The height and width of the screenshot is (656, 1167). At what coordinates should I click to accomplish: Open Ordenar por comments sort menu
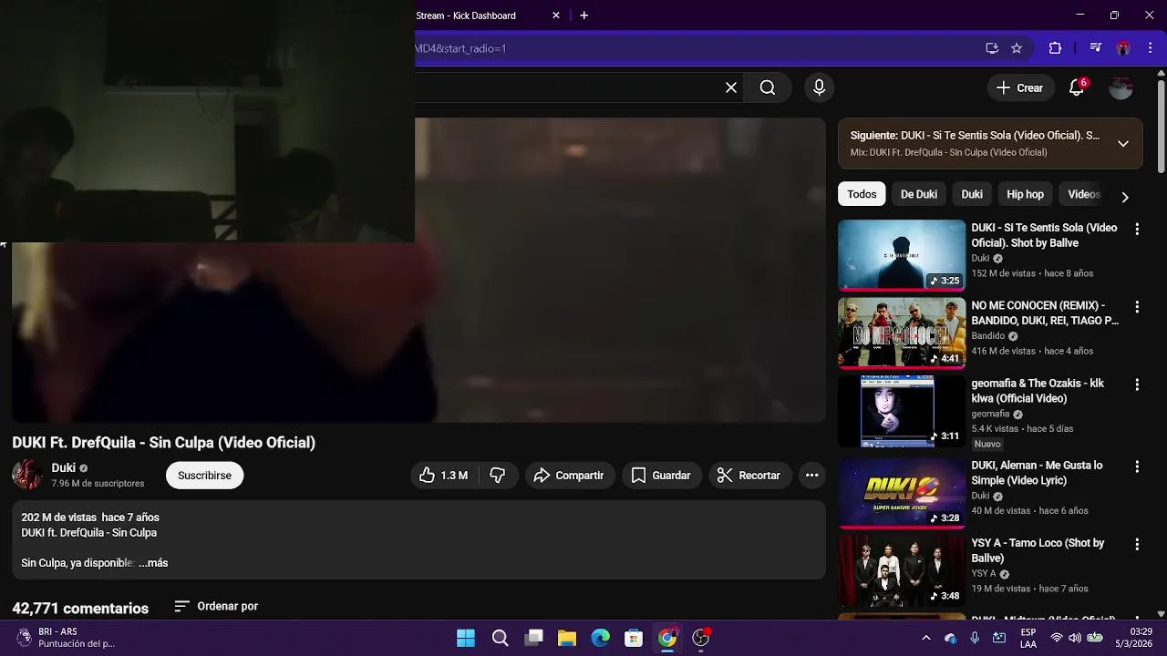click(x=216, y=606)
